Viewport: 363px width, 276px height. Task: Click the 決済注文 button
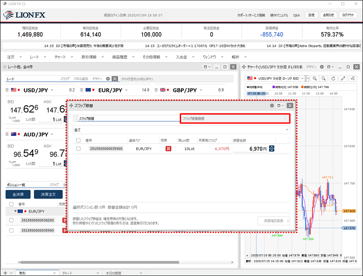48,194
